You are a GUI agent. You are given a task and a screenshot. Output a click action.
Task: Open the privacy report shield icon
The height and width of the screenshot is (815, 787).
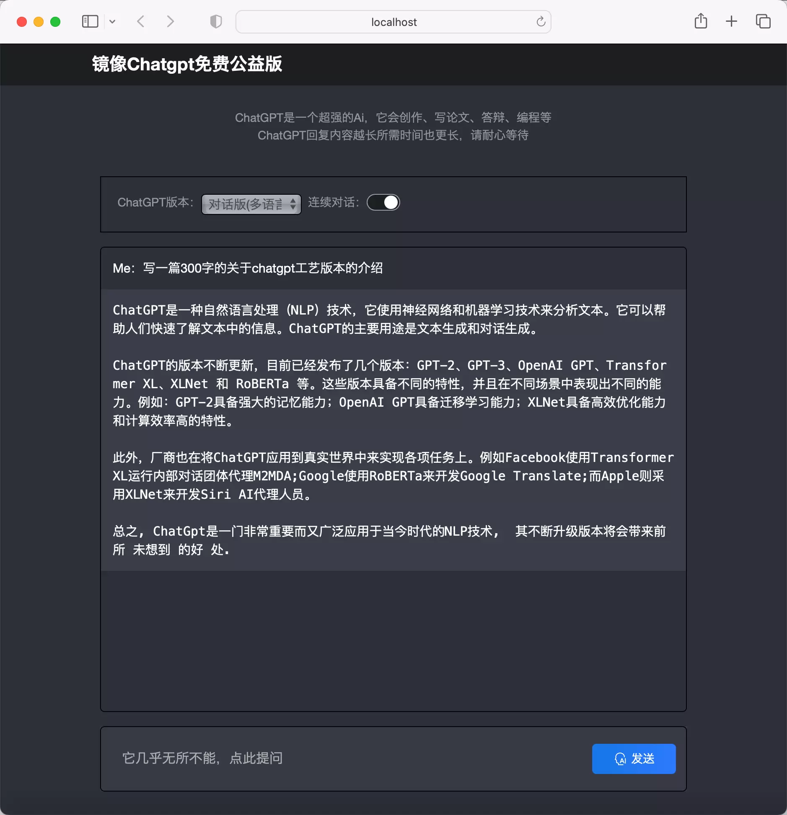(216, 21)
